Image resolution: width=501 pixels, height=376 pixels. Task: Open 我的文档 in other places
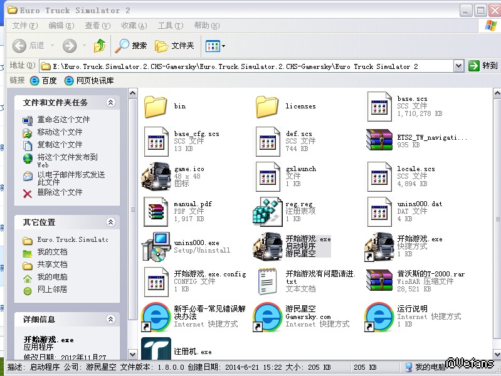click(x=52, y=252)
